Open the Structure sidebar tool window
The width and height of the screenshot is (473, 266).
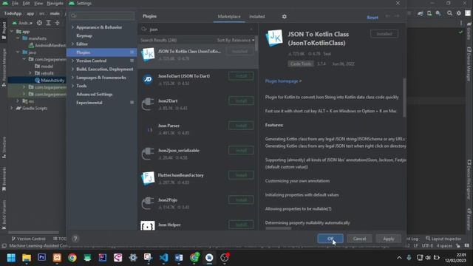(4, 148)
